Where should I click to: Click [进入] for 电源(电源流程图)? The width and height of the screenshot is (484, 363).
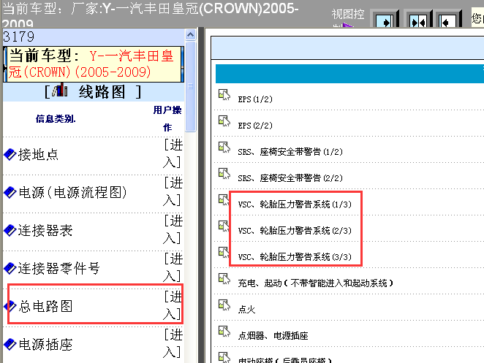point(173,191)
